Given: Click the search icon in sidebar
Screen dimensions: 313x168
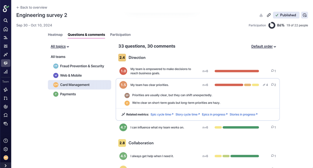Looking at the screenshot, I should [5, 20].
